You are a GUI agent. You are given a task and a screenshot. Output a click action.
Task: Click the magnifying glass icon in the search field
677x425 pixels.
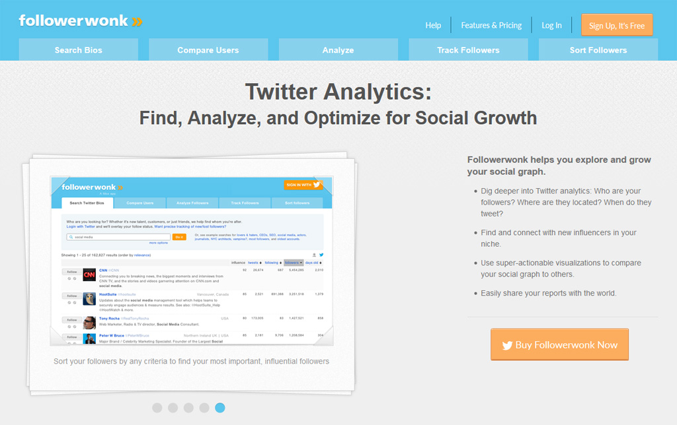pyautogui.click(x=70, y=237)
